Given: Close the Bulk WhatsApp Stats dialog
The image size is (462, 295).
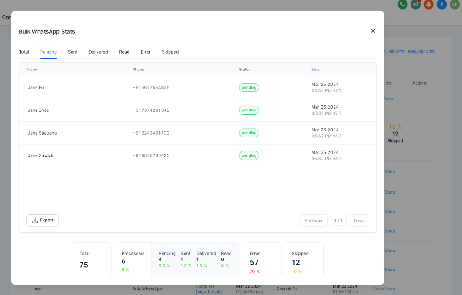Looking at the screenshot, I should click(373, 31).
